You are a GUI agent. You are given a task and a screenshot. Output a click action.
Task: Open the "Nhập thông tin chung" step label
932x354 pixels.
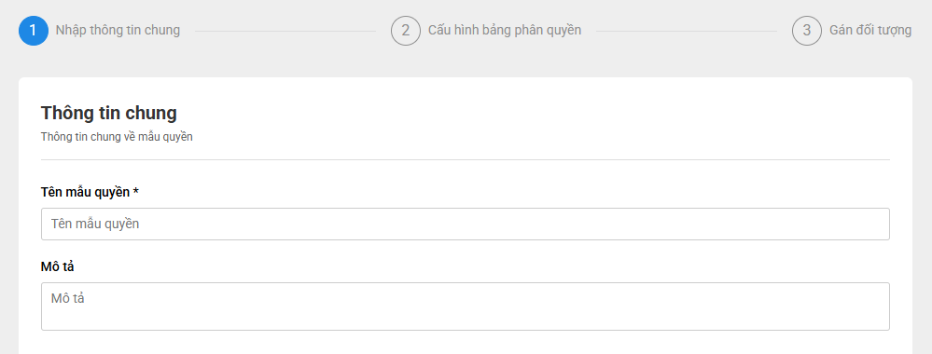click(x=118, y=31)
